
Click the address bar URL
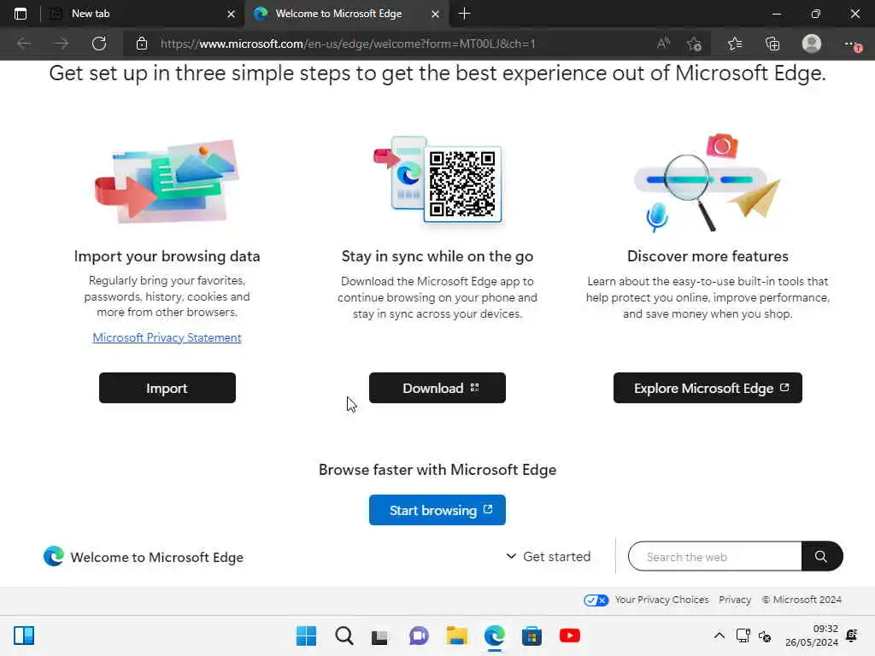click(x=348, y=44)
